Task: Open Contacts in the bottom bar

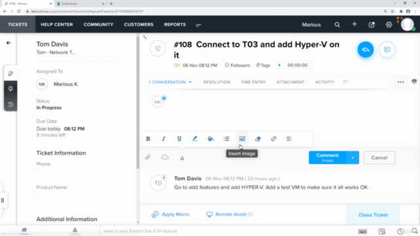Action: pos(75,231)
